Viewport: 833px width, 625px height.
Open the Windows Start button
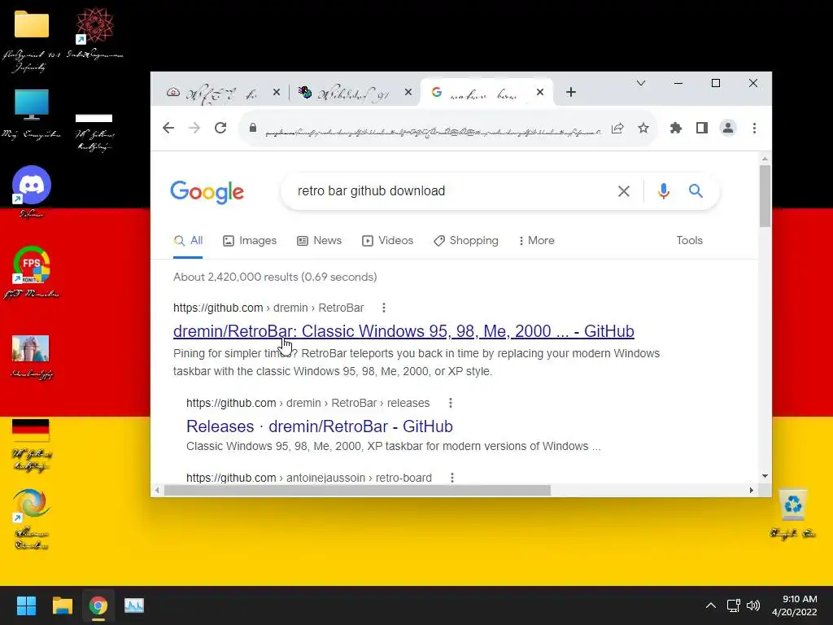(x=26, y=605)
